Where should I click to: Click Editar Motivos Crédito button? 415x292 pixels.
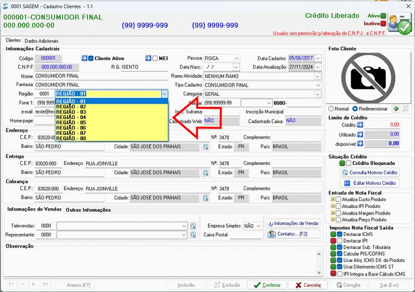[x=370, y=183]
